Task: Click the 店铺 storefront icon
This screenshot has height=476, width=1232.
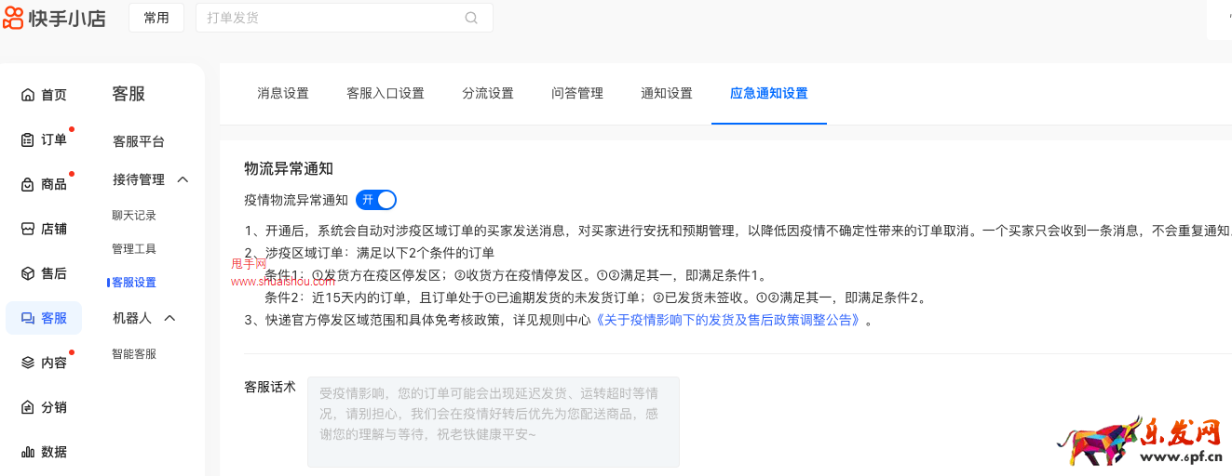Action: coord(28,229)
